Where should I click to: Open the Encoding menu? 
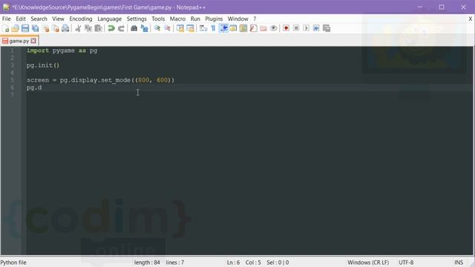(x=81, y=19)
